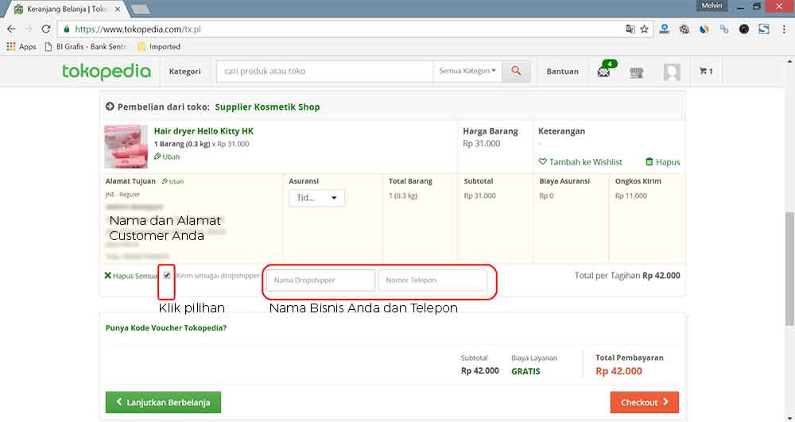Click the magnifier search button
The width and height of the screenshot is (795, 422).
pyautogui.click(x=516, y=72)
